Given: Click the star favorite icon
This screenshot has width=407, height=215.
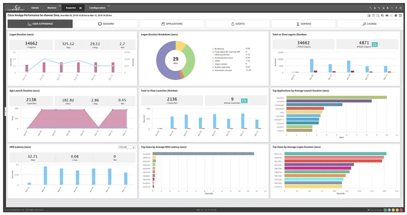Looking at the screenshot, I should click(396, 15).
